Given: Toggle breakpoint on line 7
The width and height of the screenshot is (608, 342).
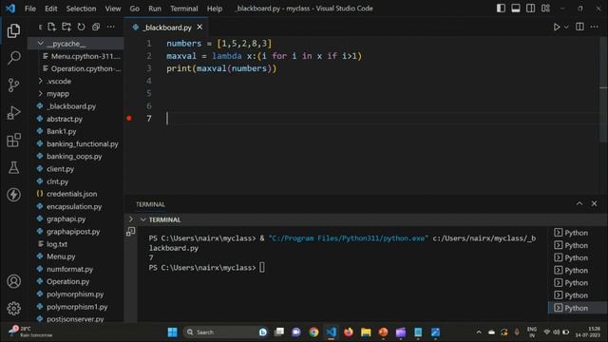Looking at the screenshot, I should click(x=129, y=118).
